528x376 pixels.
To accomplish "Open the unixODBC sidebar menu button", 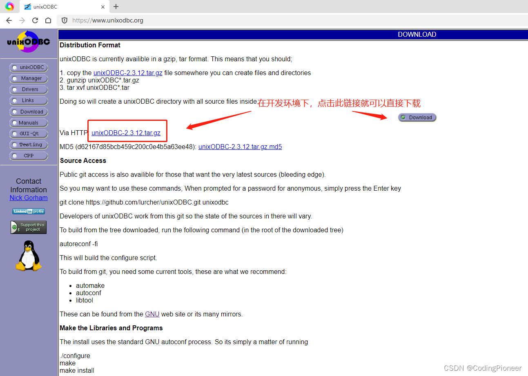I will tap(29, 67).
